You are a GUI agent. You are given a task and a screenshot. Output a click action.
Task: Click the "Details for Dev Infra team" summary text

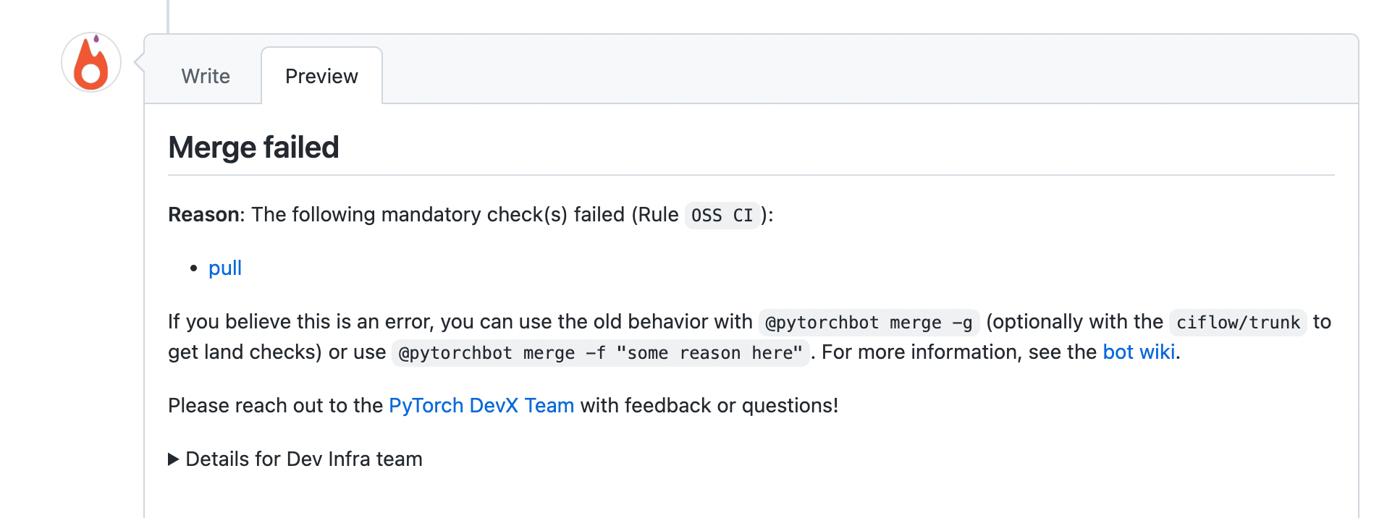304,459
